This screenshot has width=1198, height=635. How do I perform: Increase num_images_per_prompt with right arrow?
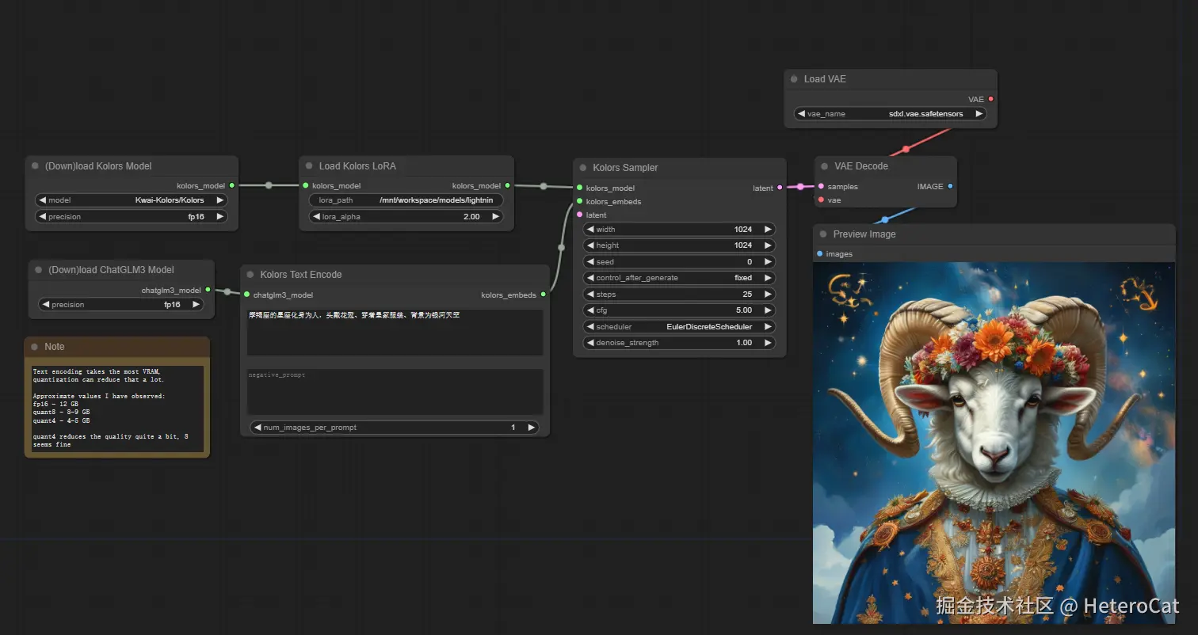(532, 428)
